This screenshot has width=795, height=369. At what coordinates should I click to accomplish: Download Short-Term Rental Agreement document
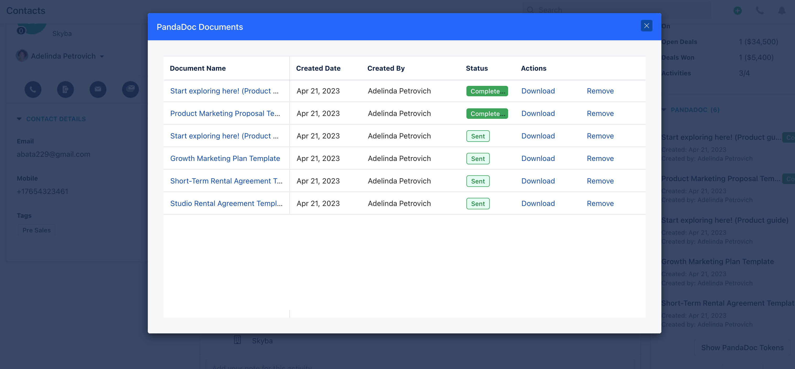pos(538,181)
